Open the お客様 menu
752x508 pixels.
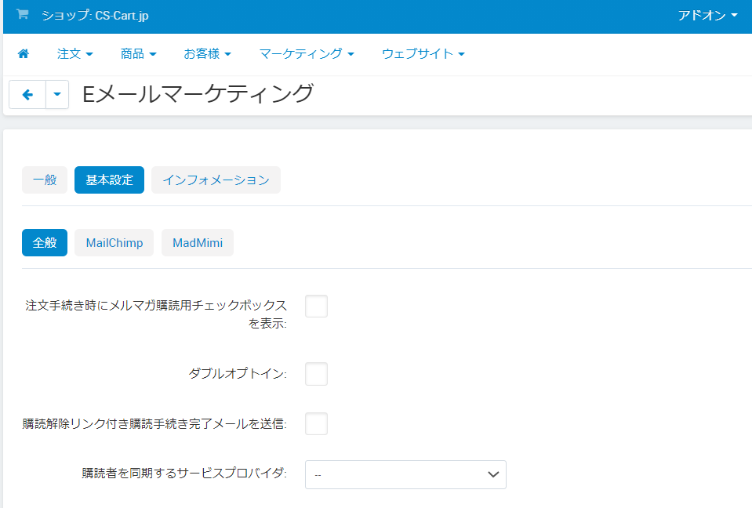pyautogui.click(x=207, y=54)
